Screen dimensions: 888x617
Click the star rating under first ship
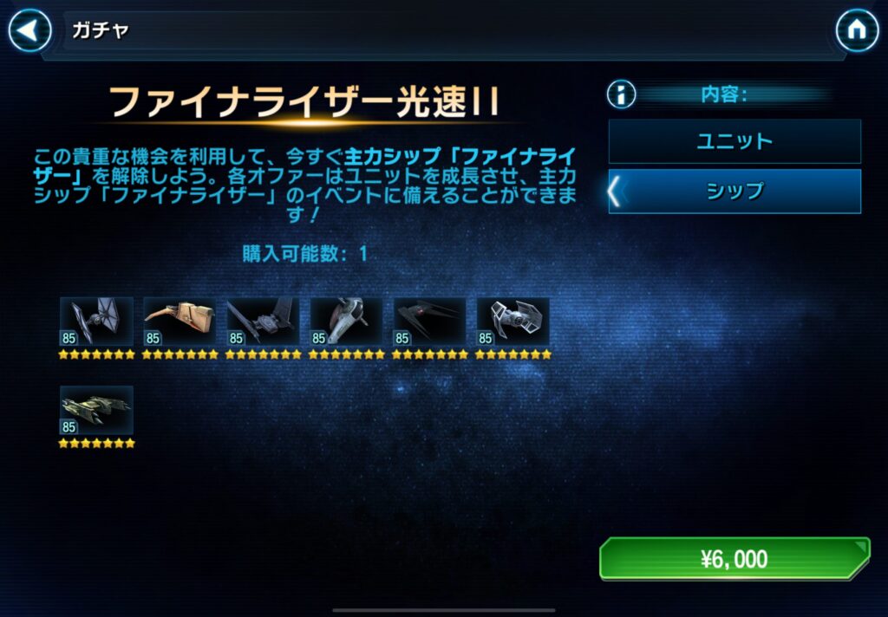coord(97,355)
